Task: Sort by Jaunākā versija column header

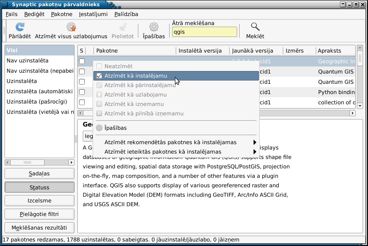Action: point(256,51)
